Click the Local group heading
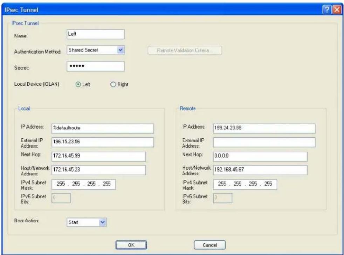 pos(24,109)
